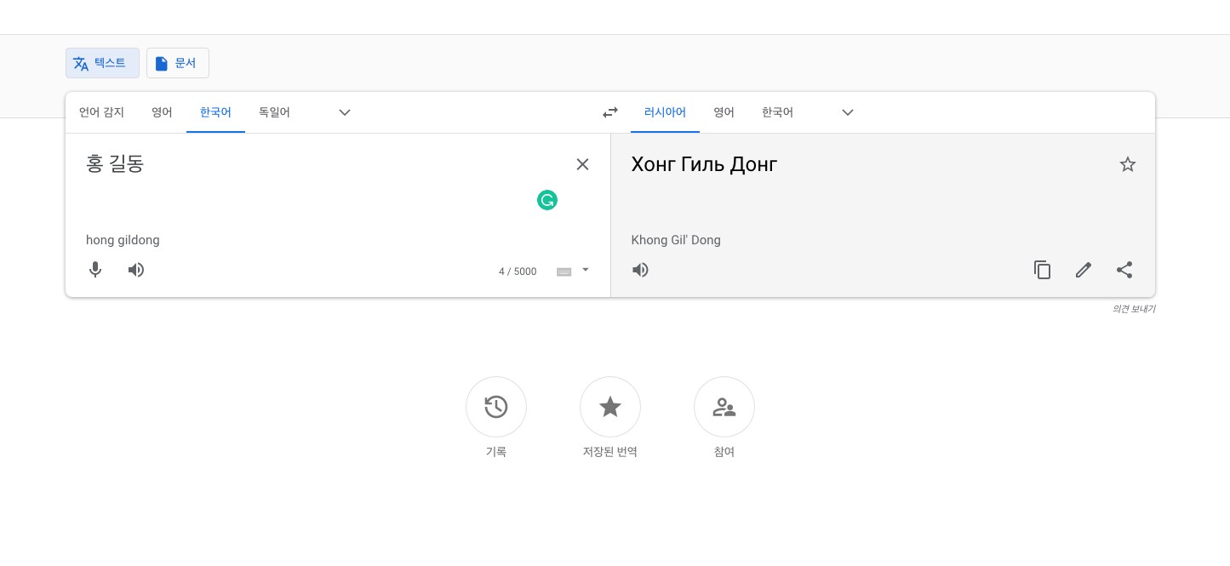Choose 영어 as the target language

724,112
